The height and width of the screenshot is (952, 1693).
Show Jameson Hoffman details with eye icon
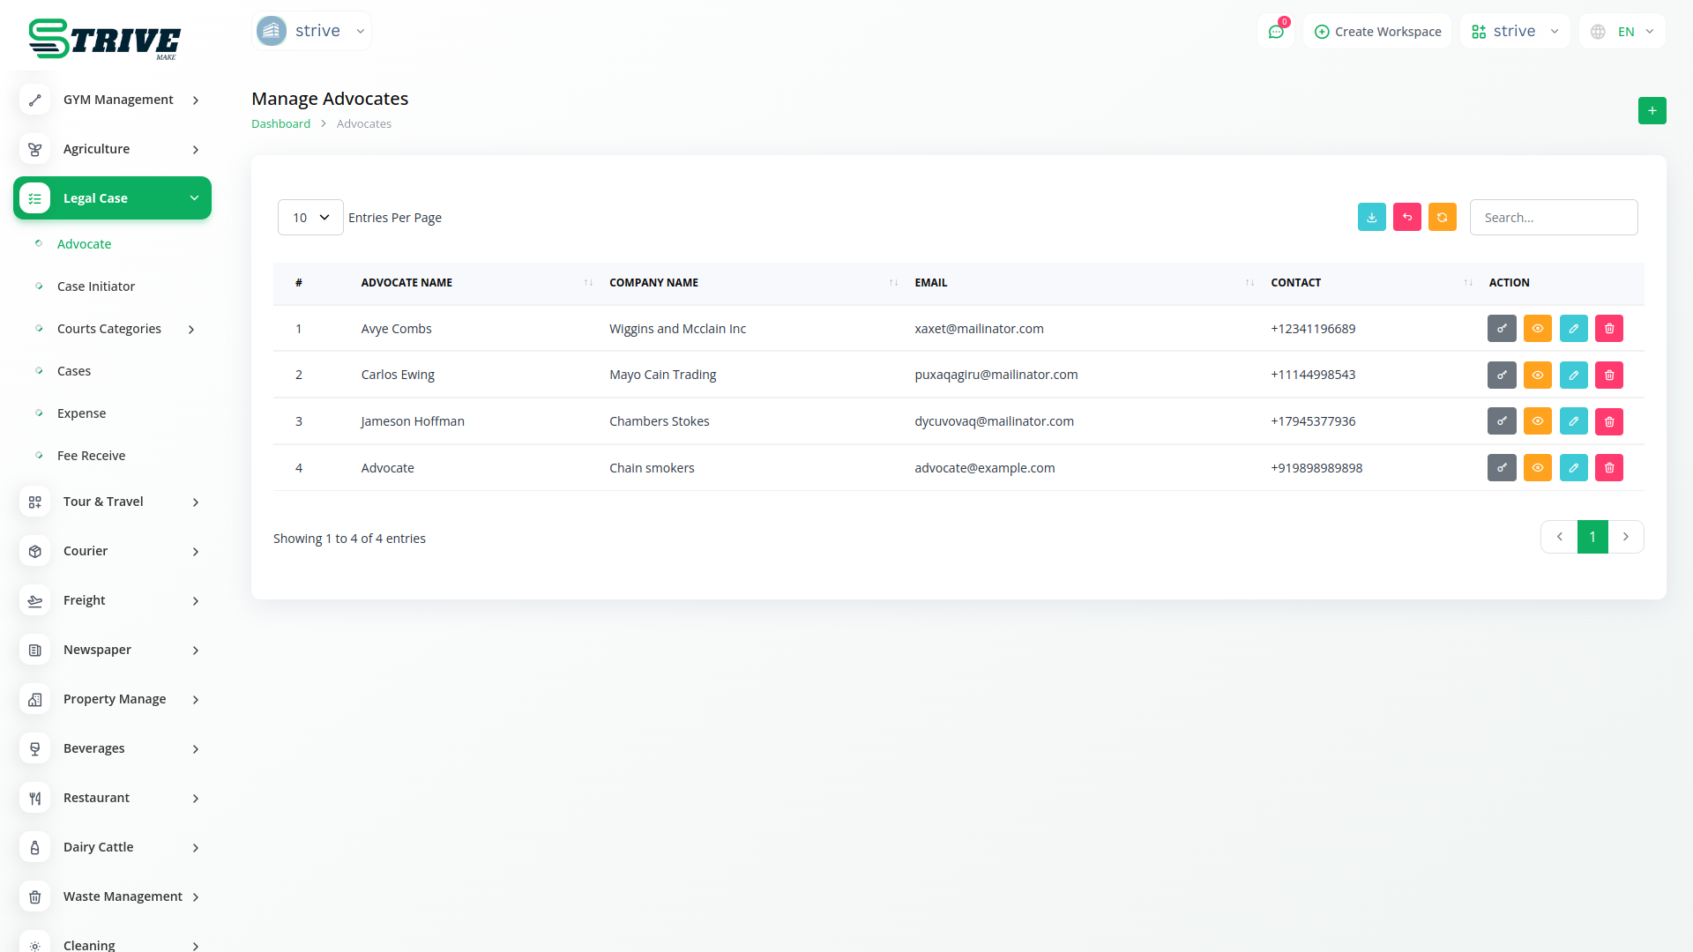tap(1537, 421)
